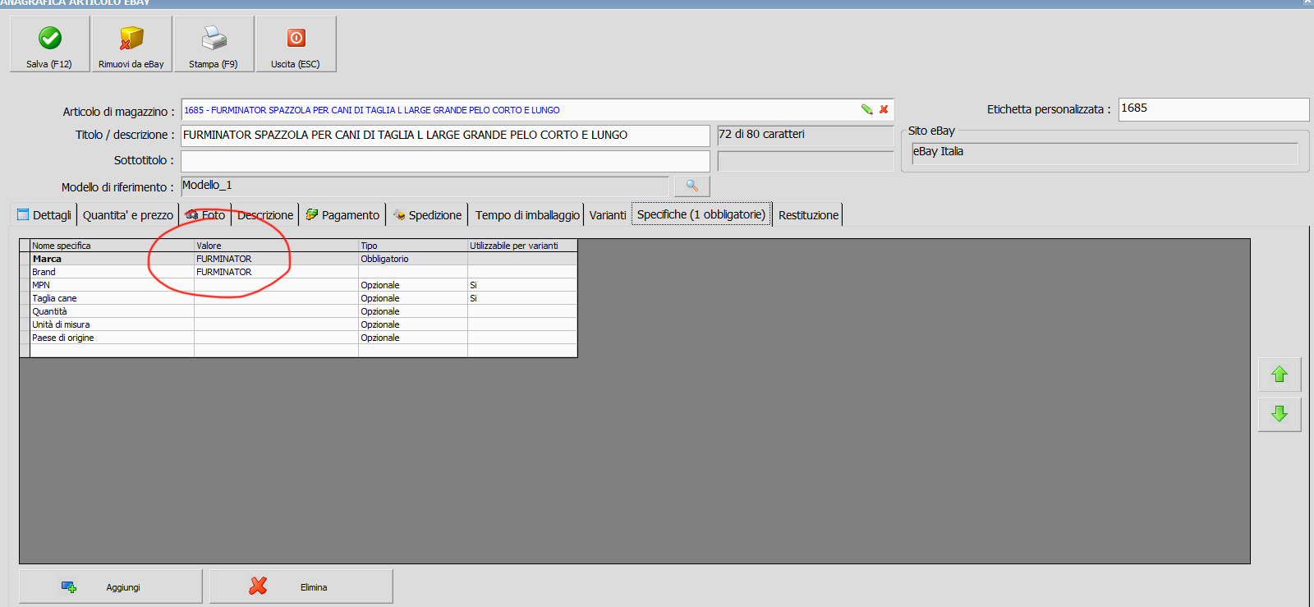Select the Marca row name cell
The image size is (1314, 607).
click(112, 259)
